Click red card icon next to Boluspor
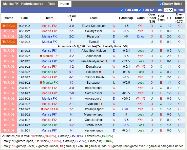This screenshot has height=150, width=187. pos(100,72)
